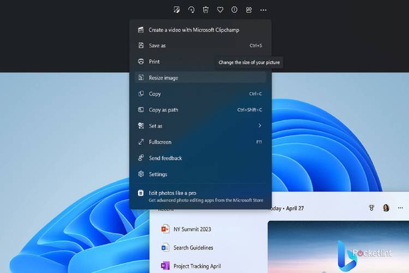Open Settings from the menu
The width and height of the screenshot is (409, 273).
201,174
